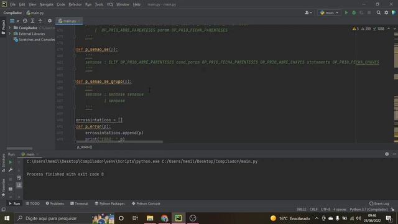398x224 pixels.
Task: Open the Tools menu
Action: coord(99,4)
